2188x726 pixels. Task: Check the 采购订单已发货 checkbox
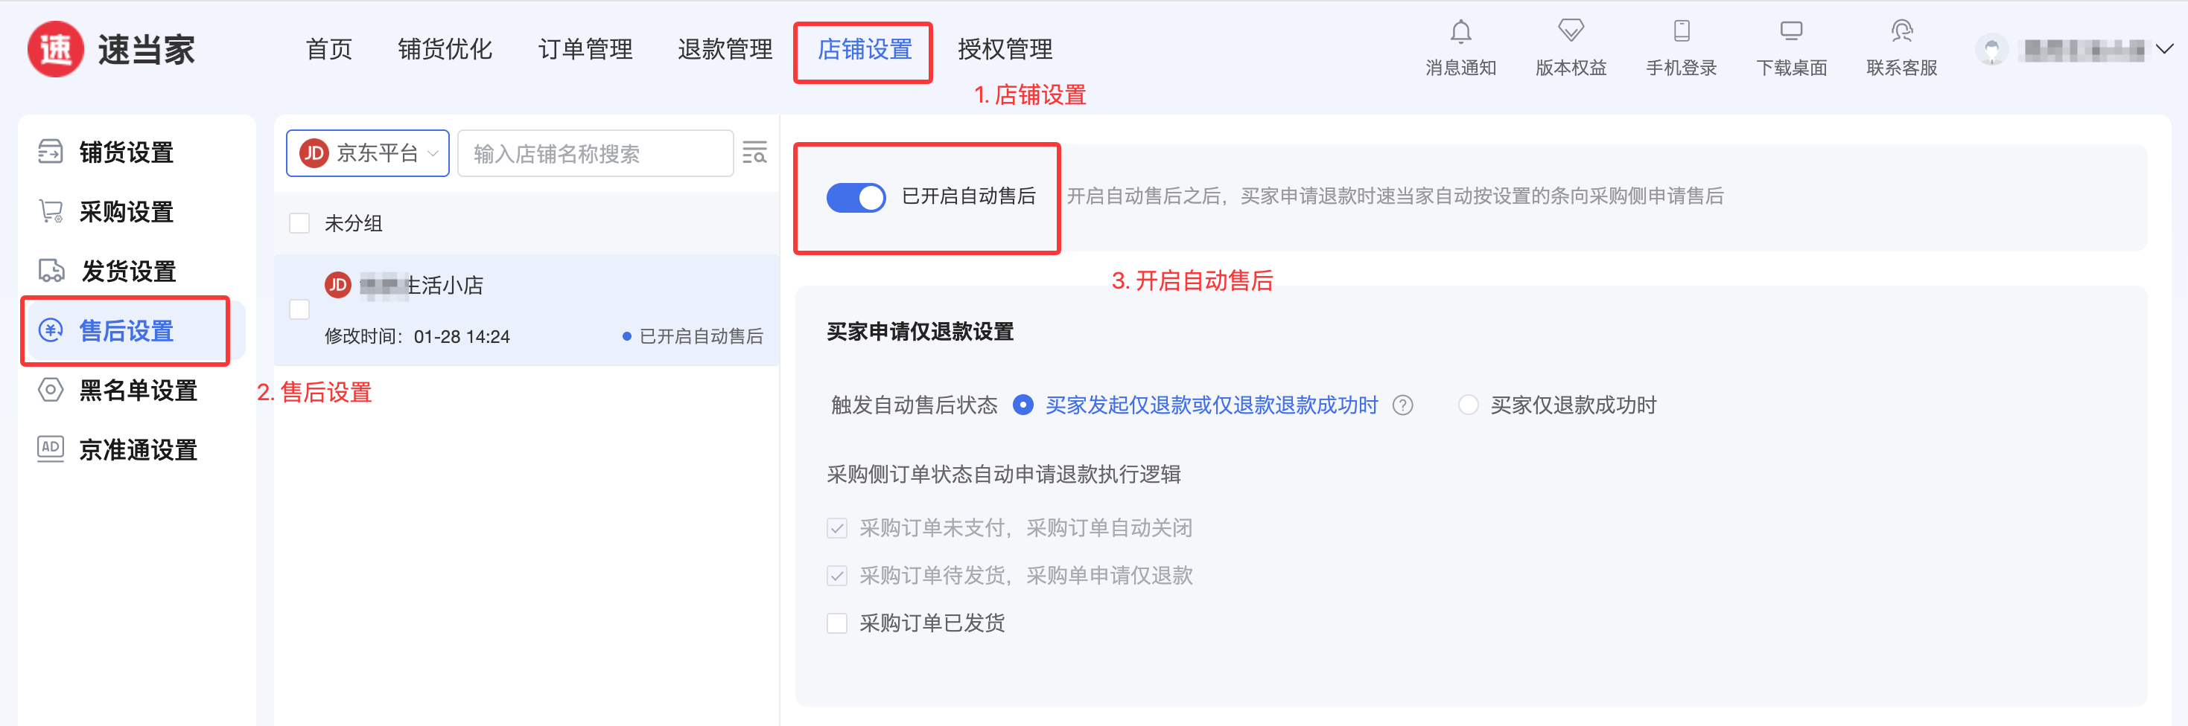click(x=836, y=623)
